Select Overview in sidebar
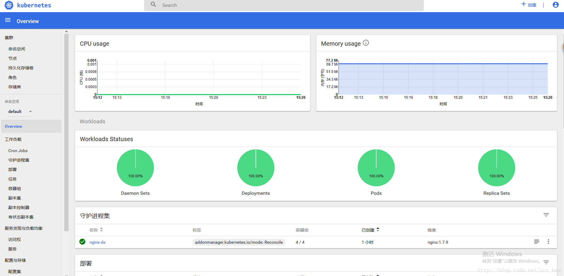Image resolution: width=564 pixels, height=276 pixels. tap(31, 126)
